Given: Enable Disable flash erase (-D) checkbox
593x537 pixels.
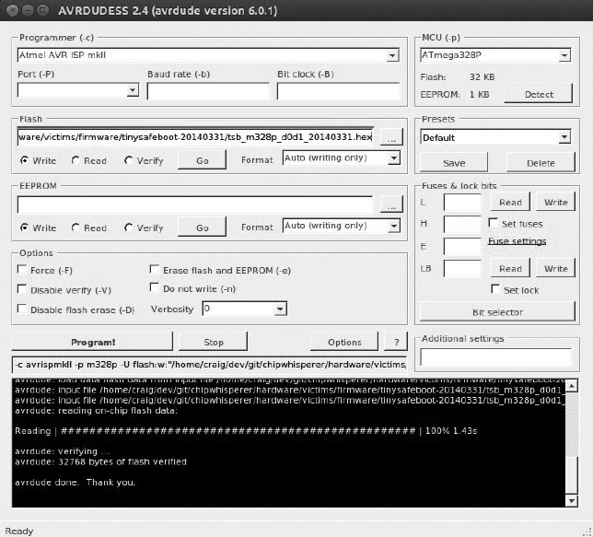Looking at the screenshot, I should (22, 309).
